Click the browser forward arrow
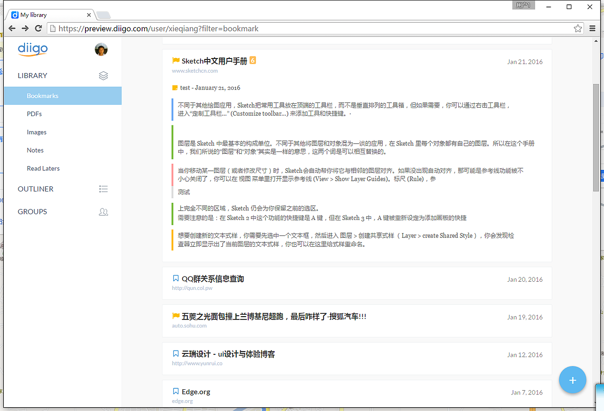Screen dimensions: 604x411 point(25,29)
